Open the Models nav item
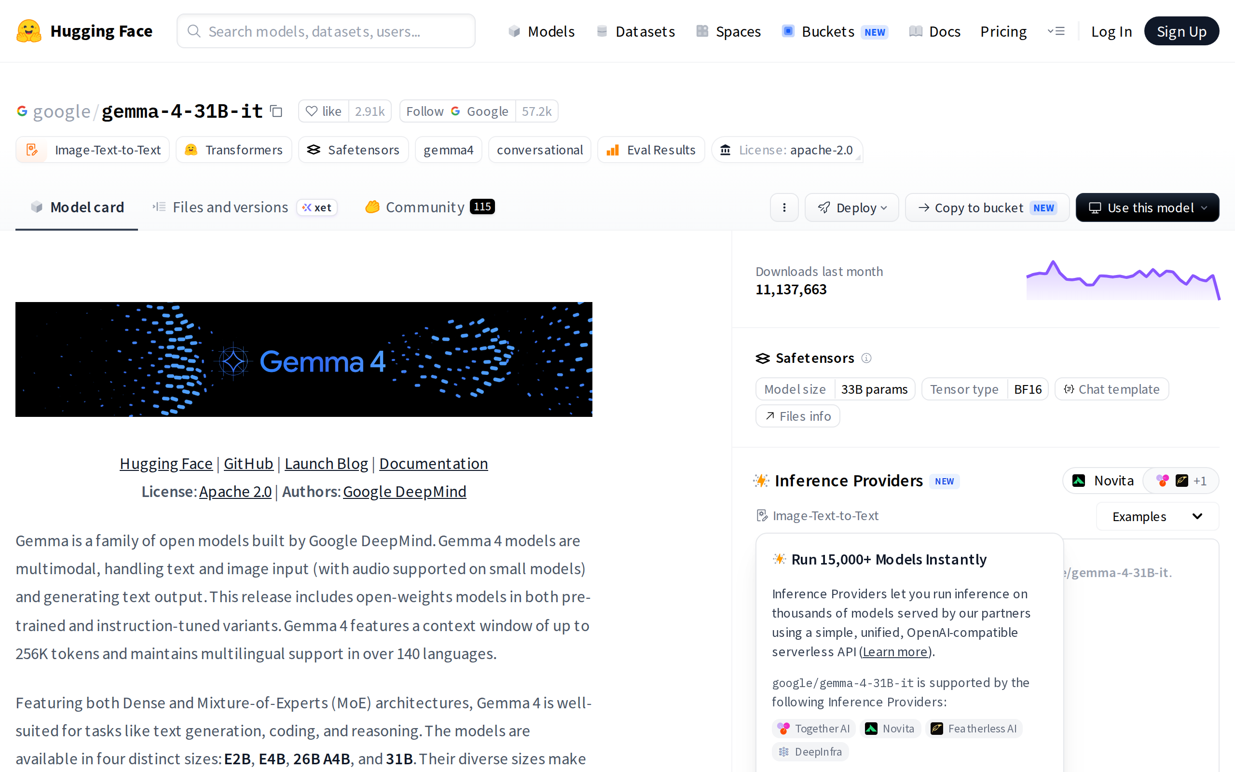Image resolution: width=1235 pixels, height=772 pixels. point(541,31)
